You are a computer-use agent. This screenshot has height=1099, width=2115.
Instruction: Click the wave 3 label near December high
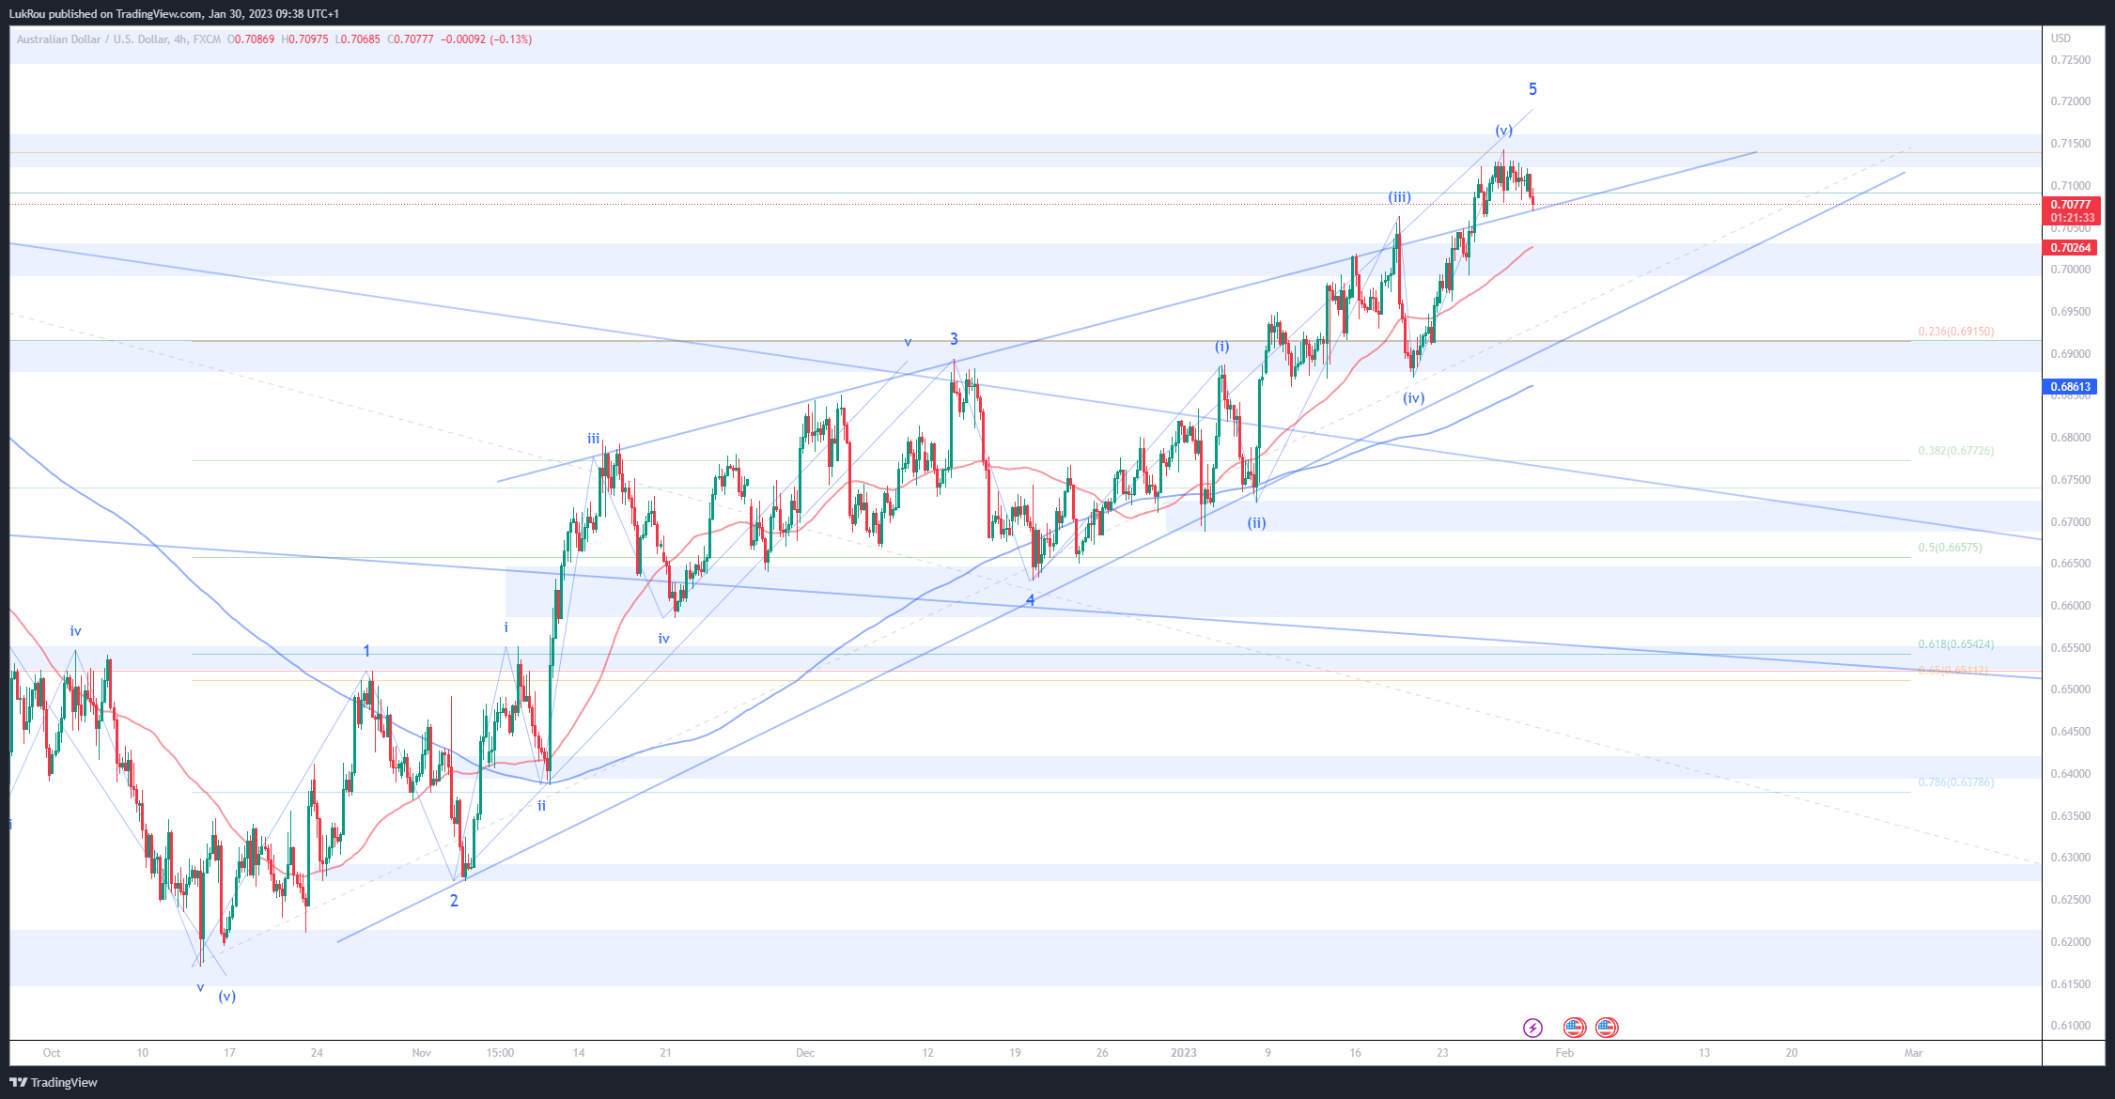[954, 339]
